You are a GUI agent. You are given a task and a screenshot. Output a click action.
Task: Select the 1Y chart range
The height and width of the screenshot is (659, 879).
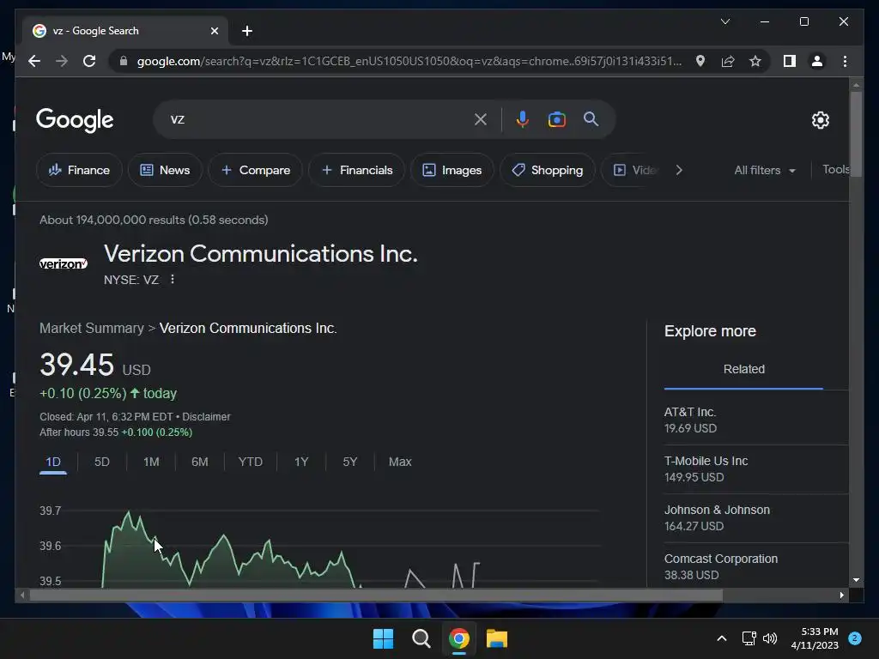pyautogui.click(x=301, y=462)
